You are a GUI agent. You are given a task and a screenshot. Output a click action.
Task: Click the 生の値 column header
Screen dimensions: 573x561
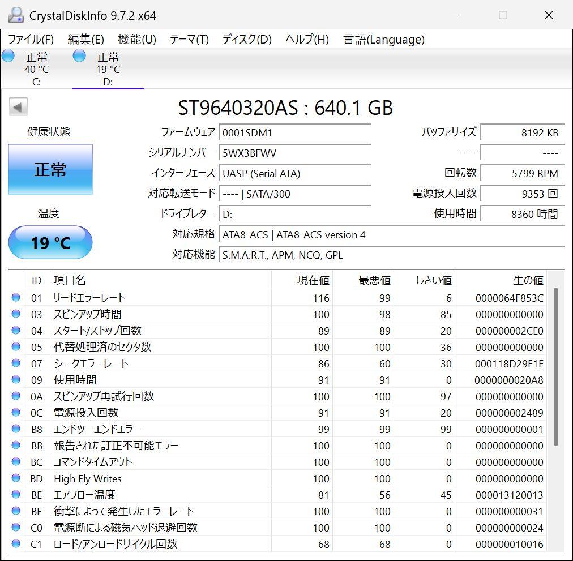501,280
